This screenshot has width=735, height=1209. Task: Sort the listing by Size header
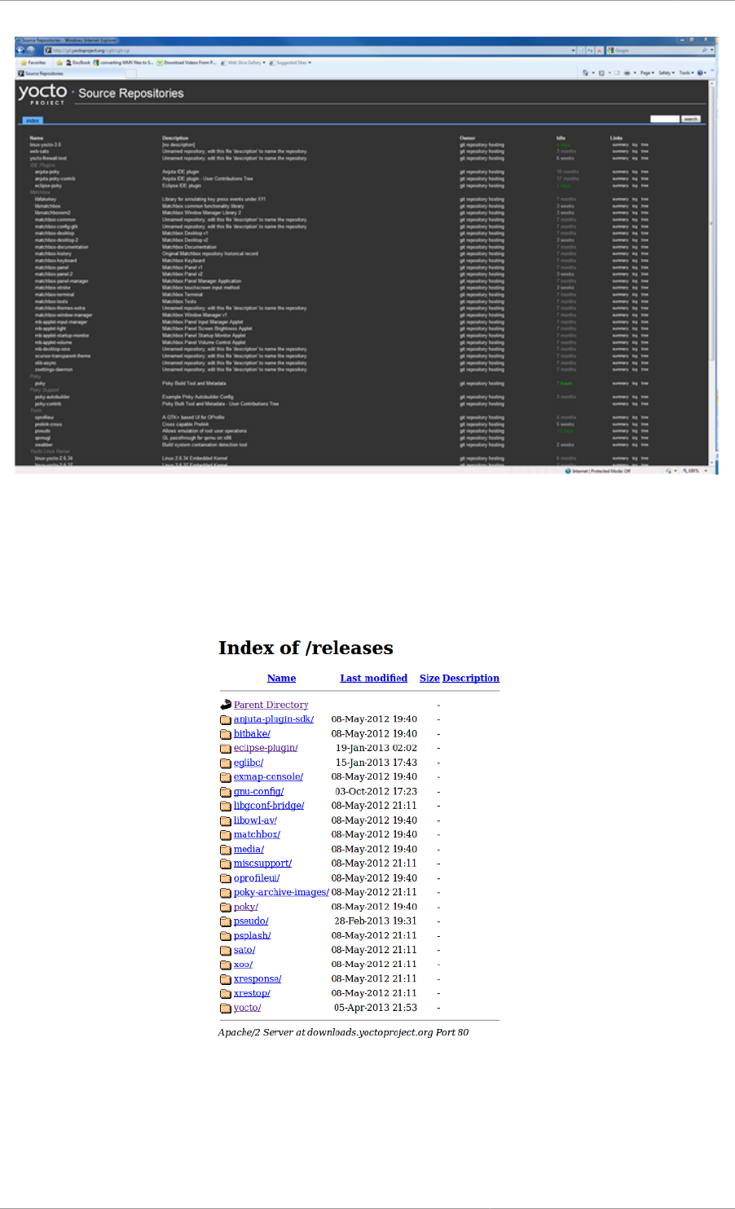tap(429, 678)
